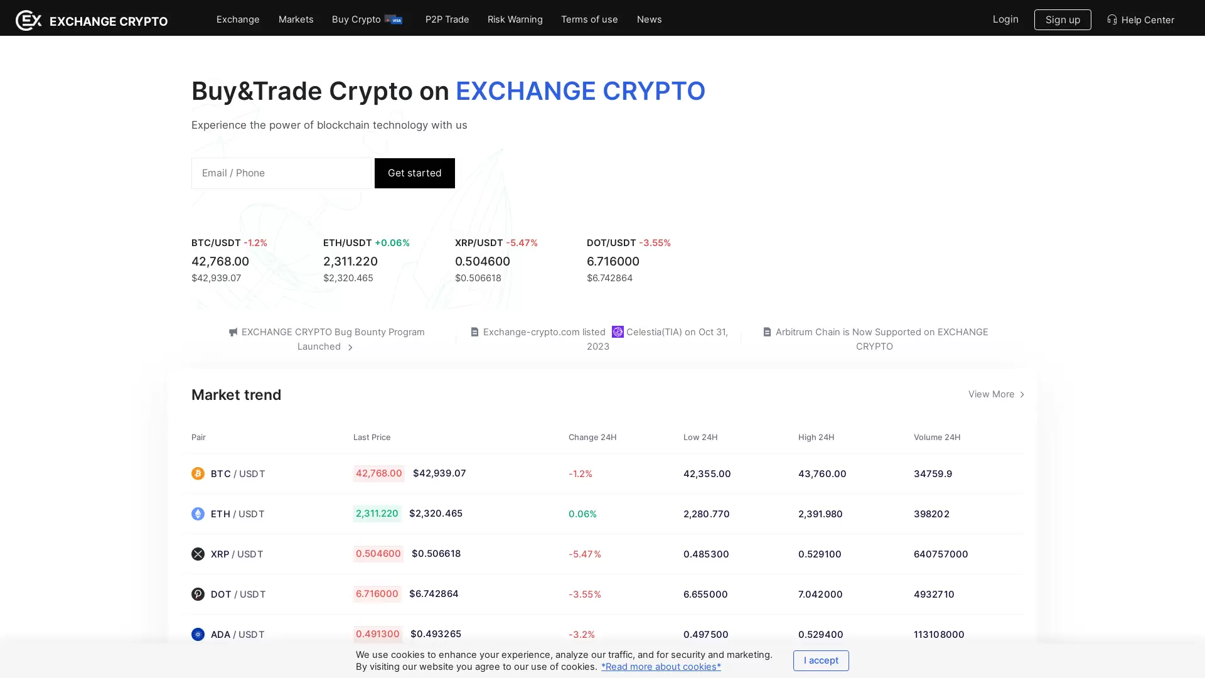Click the XRP coin icon
Screen dimensions: 1205x678
198,554
